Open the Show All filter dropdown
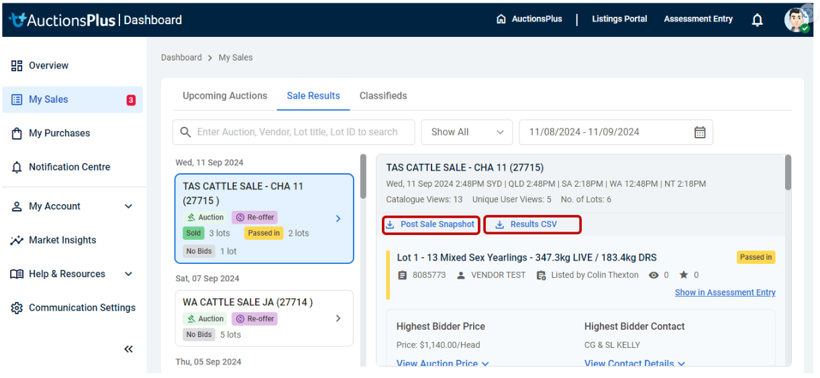 click(x=467, y=132)
